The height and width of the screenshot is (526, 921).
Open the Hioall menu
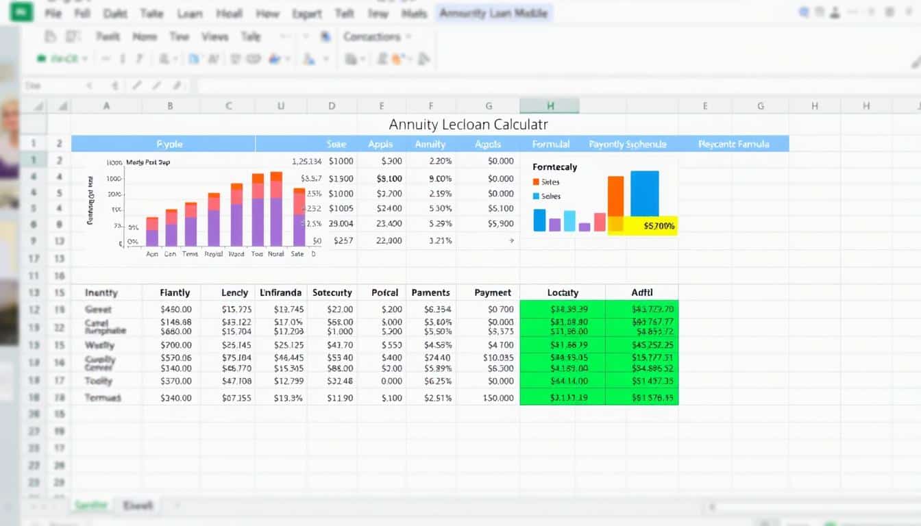pos(229,13)
